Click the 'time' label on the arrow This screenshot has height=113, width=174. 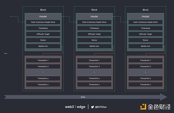[83, 97]
